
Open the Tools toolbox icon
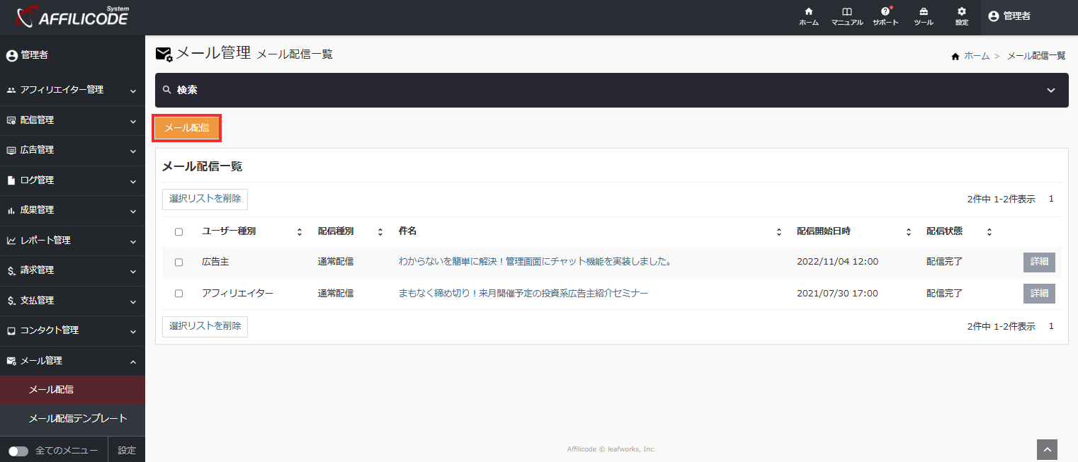[x=923, y=13]
